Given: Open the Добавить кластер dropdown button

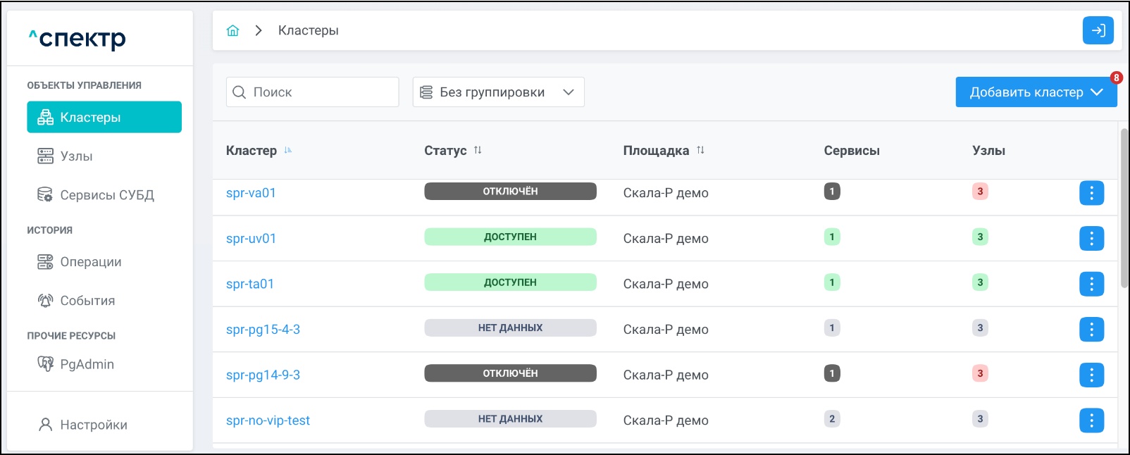Looking at the screenshot, I should pos(1036,92).
